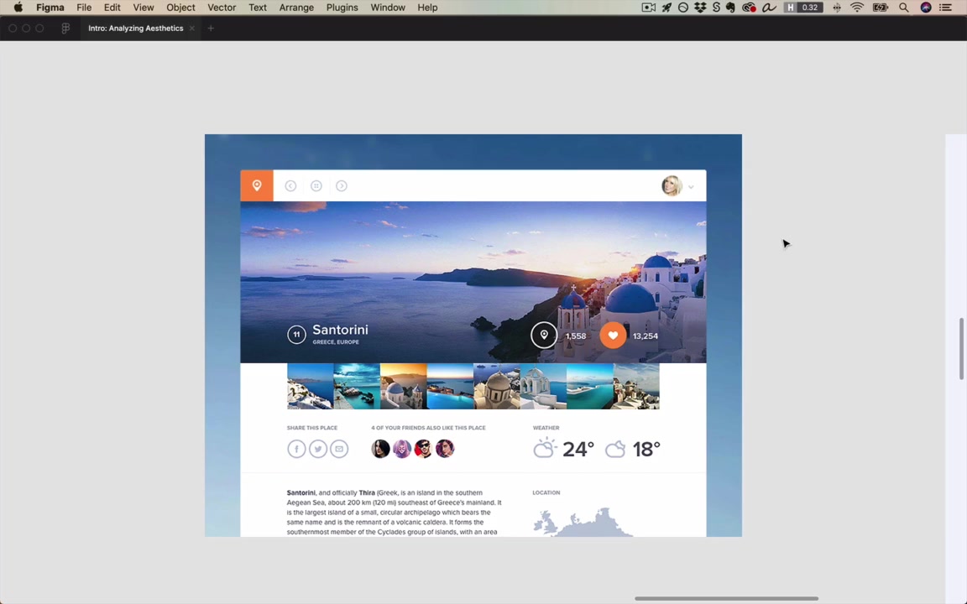
Task: Open the Window menu
Action: pos(387,8)
